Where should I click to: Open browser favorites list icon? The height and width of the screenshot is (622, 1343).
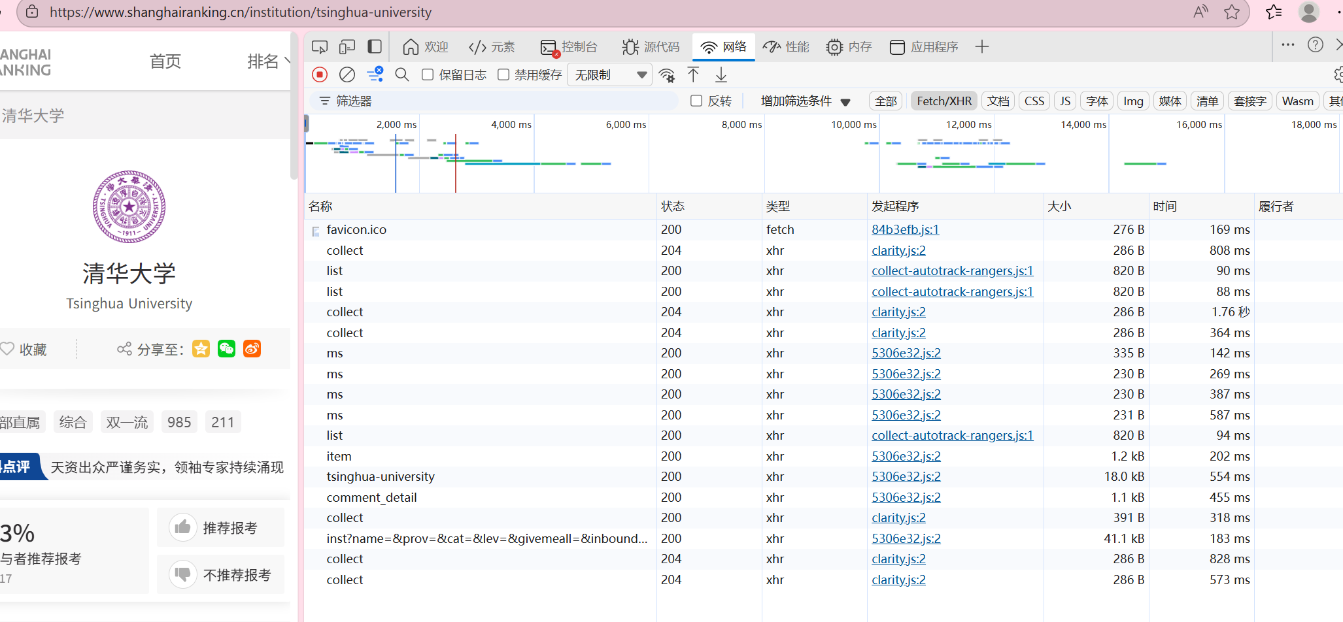pyautogui.click(x=1273, y=12)
